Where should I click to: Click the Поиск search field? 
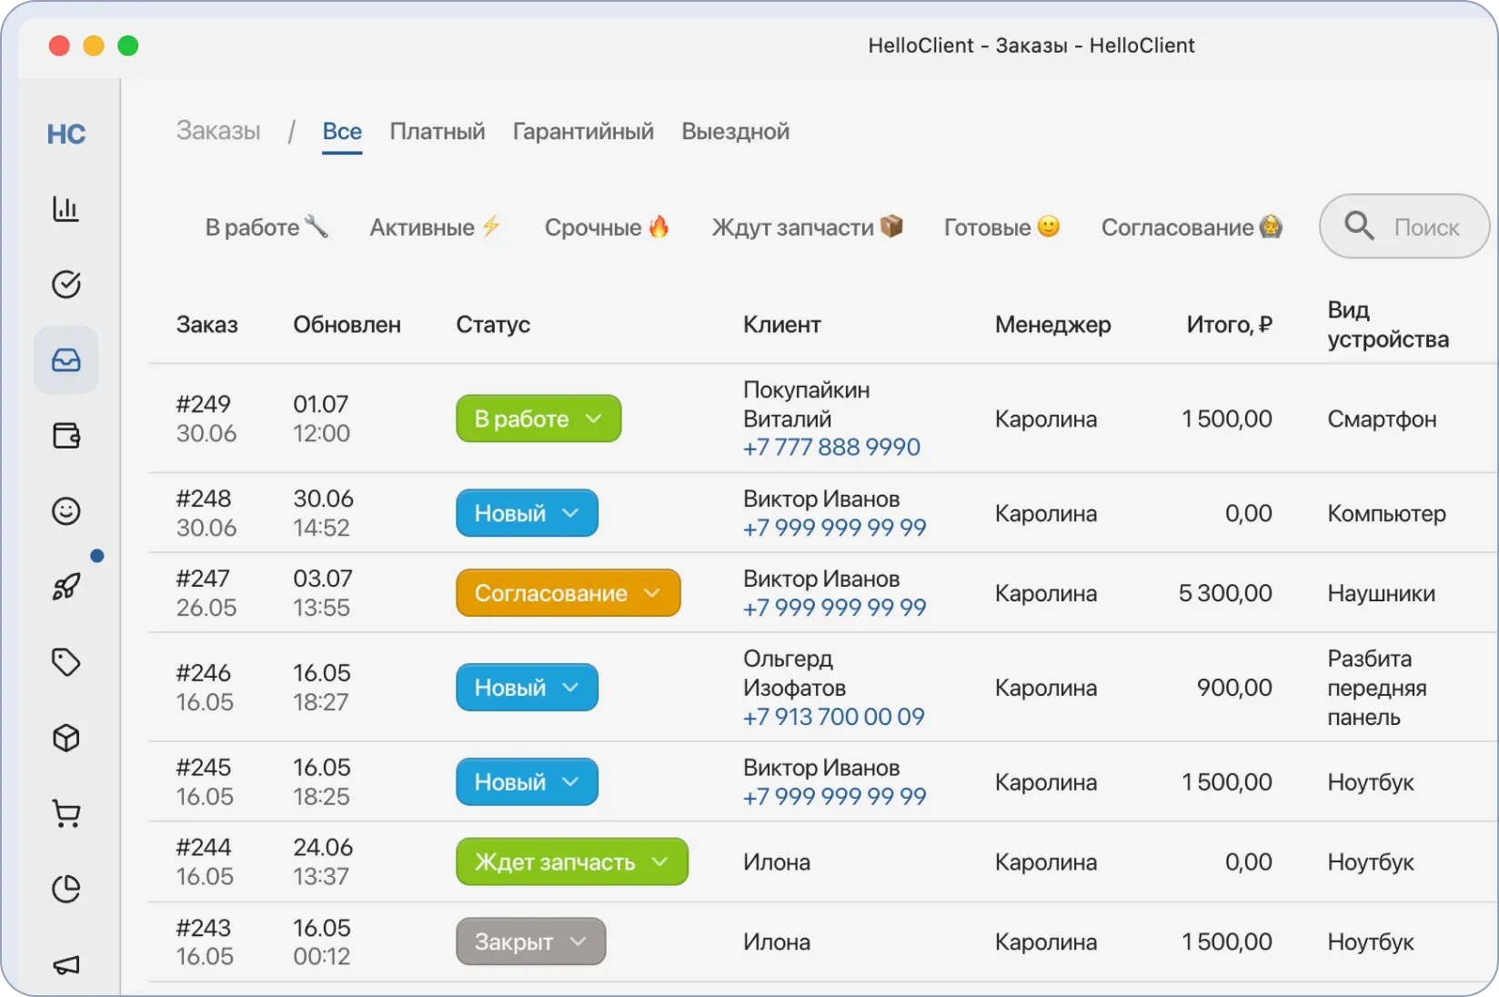(x=1403, y=227)
